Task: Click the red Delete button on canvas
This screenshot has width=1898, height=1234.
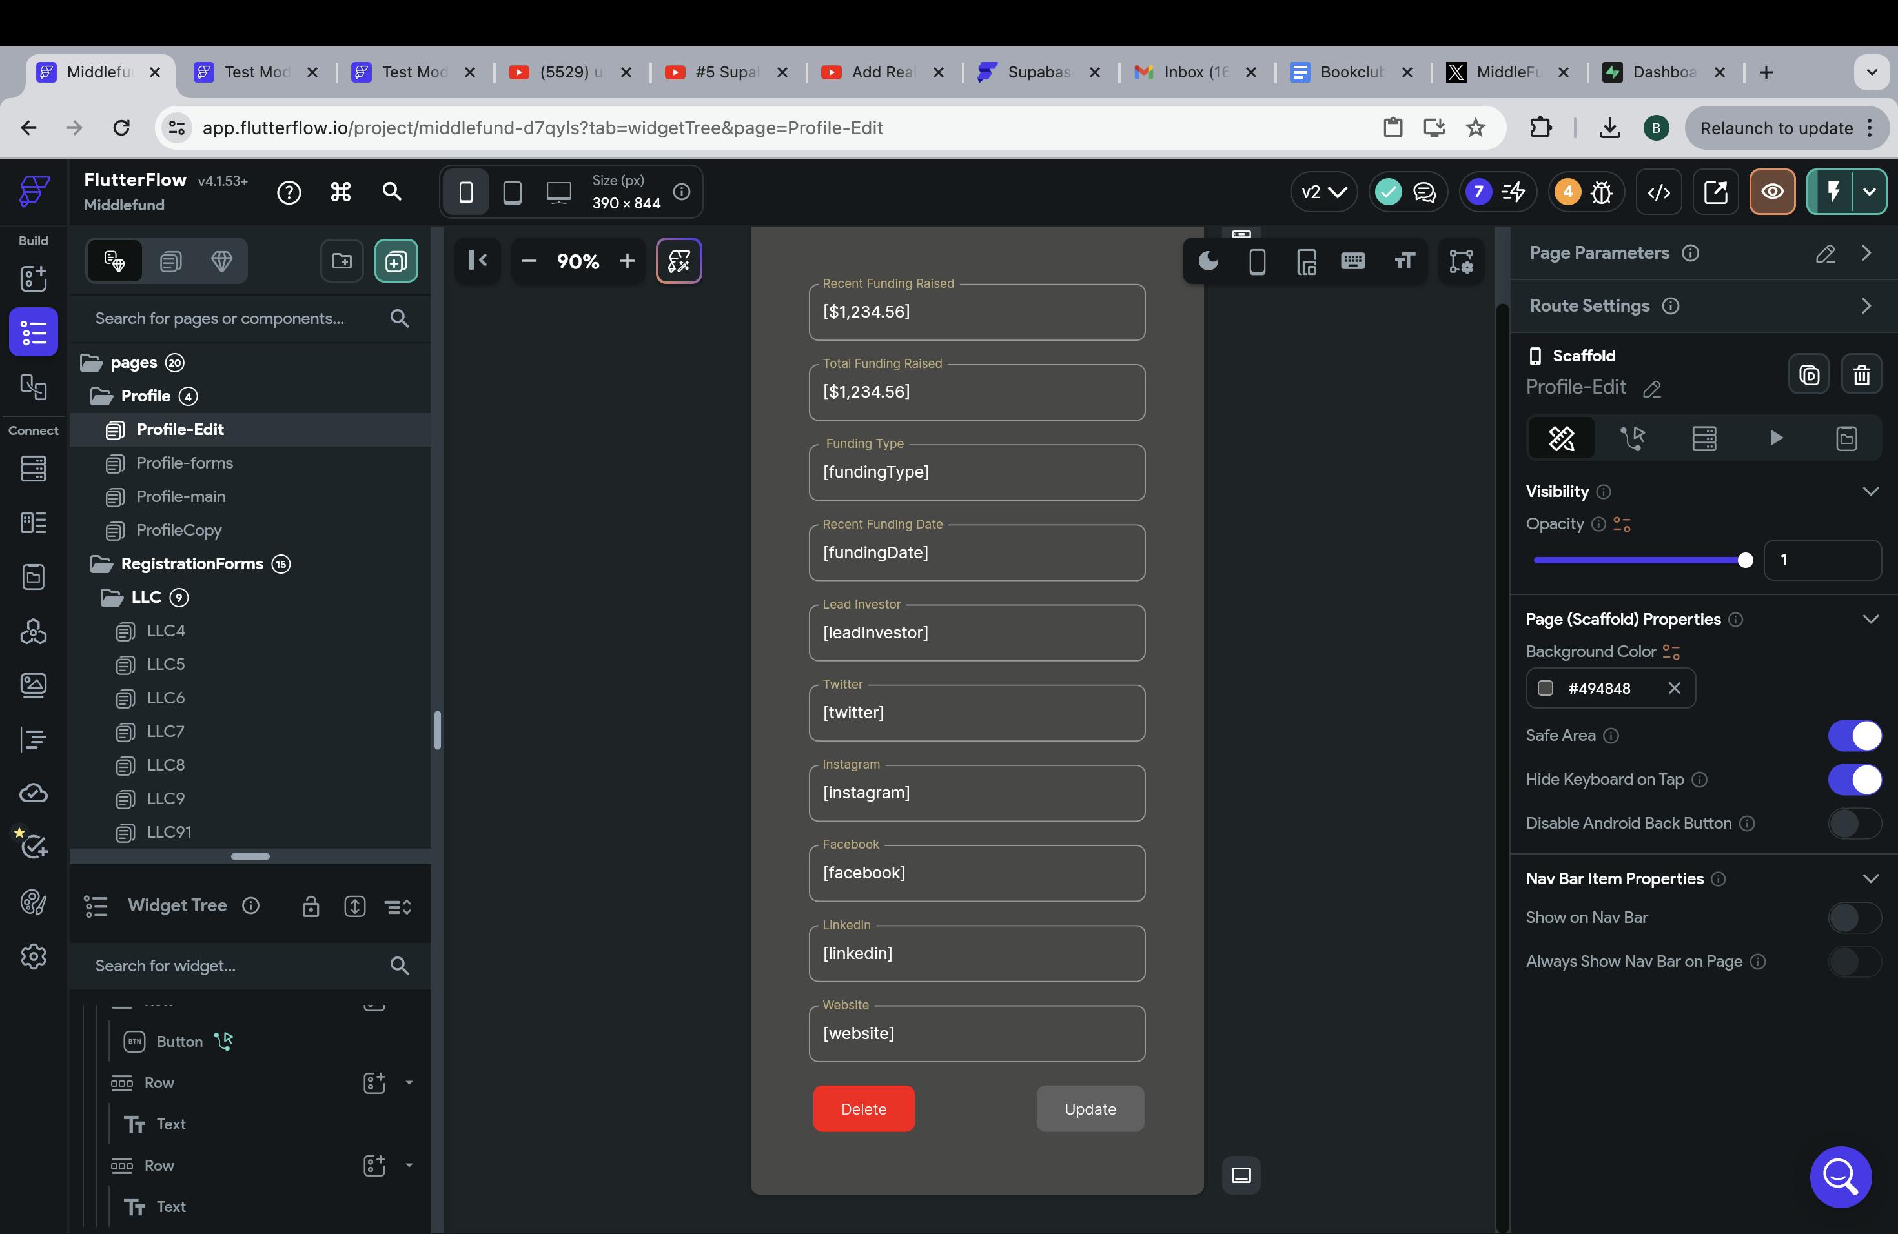Action: tap(864, 1109)
